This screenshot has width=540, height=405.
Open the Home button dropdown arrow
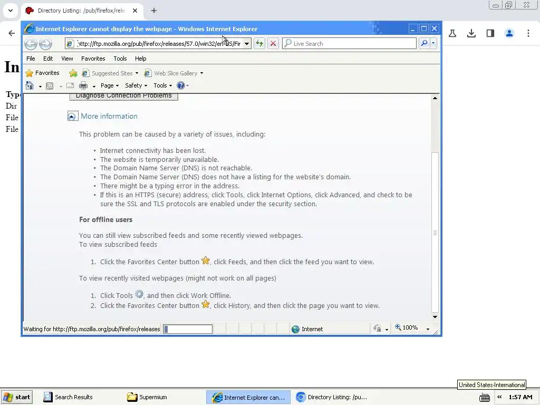[40, 86]
